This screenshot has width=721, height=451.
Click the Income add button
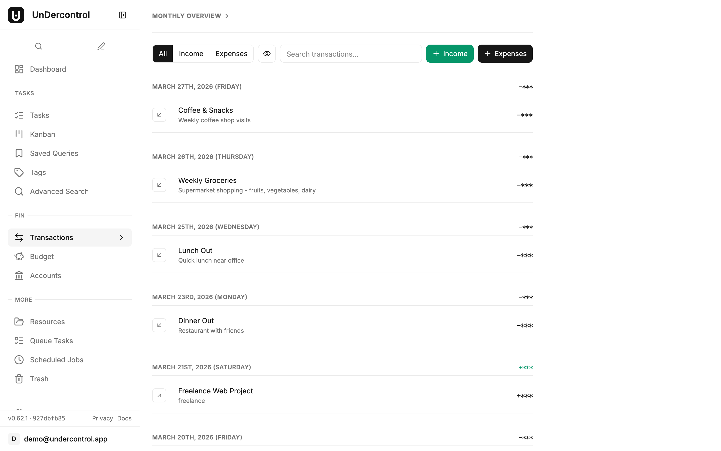(x=450, y=53)
